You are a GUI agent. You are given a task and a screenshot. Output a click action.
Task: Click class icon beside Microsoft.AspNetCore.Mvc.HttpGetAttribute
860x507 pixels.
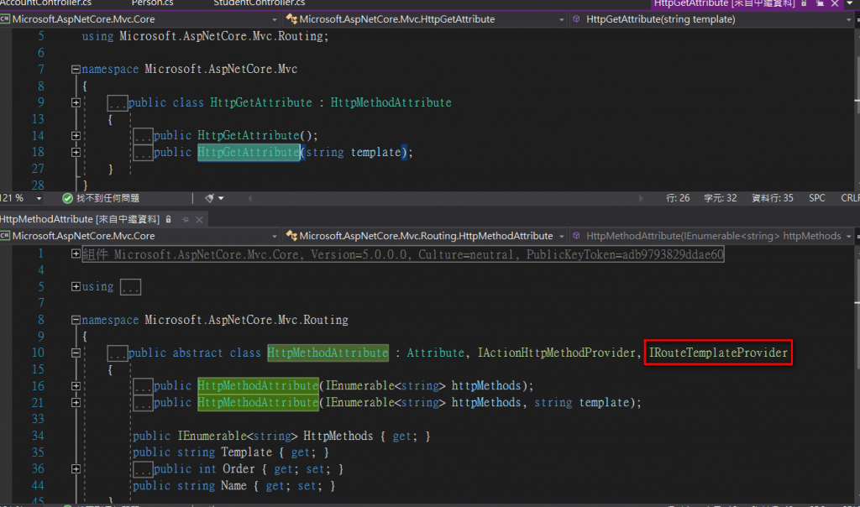click(x=291, y=19)
